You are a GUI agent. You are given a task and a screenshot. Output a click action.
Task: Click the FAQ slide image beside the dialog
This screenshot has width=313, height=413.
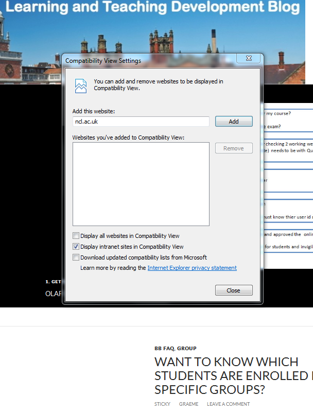pos(288,180)
